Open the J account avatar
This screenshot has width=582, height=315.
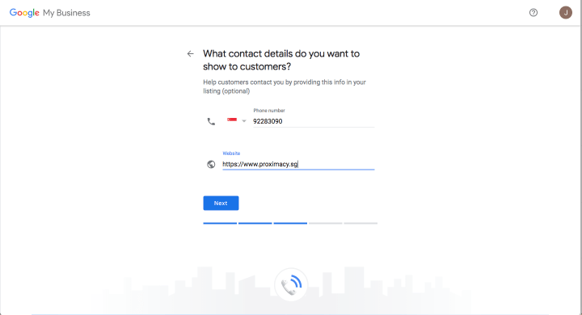coord(566,13)
